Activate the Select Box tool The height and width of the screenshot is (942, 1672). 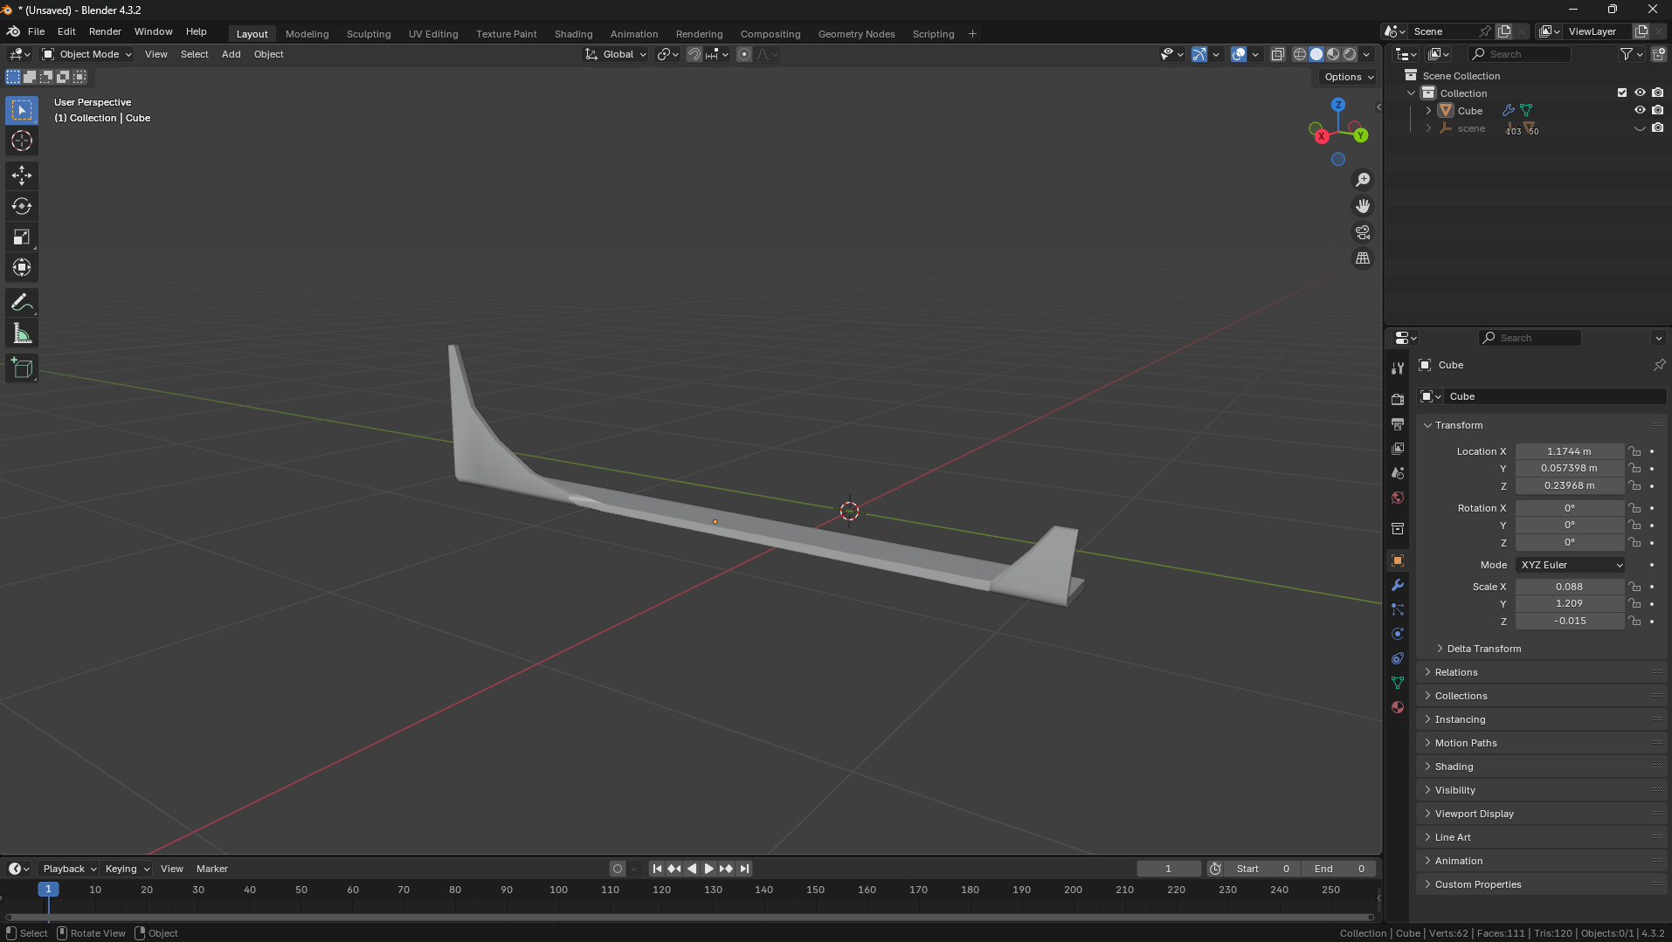click(22, 110)
